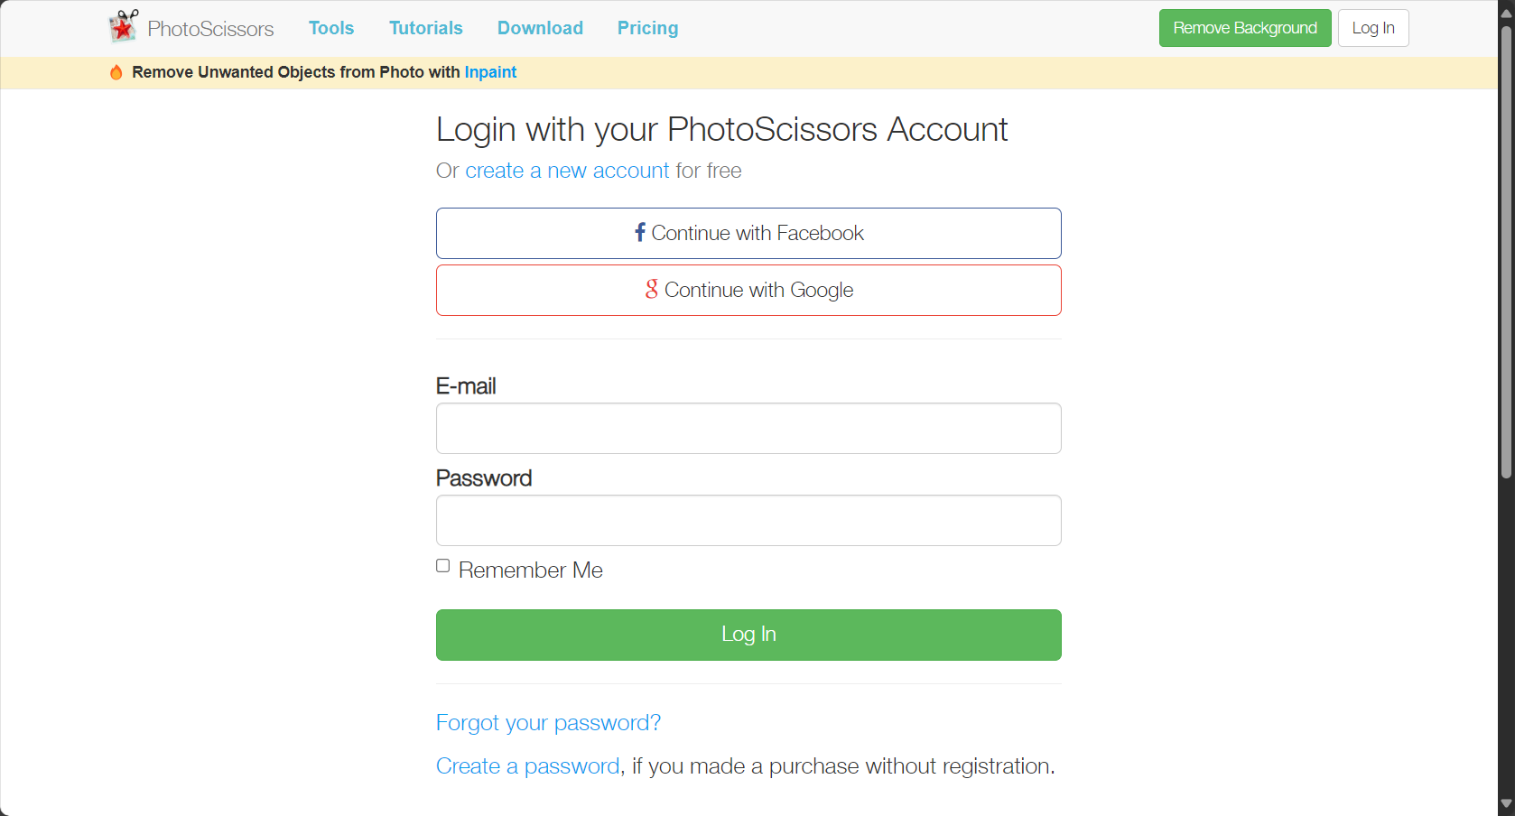Toggle the Remember Me checkbox
1515x816 pixels.
click(x=443, y=566)
